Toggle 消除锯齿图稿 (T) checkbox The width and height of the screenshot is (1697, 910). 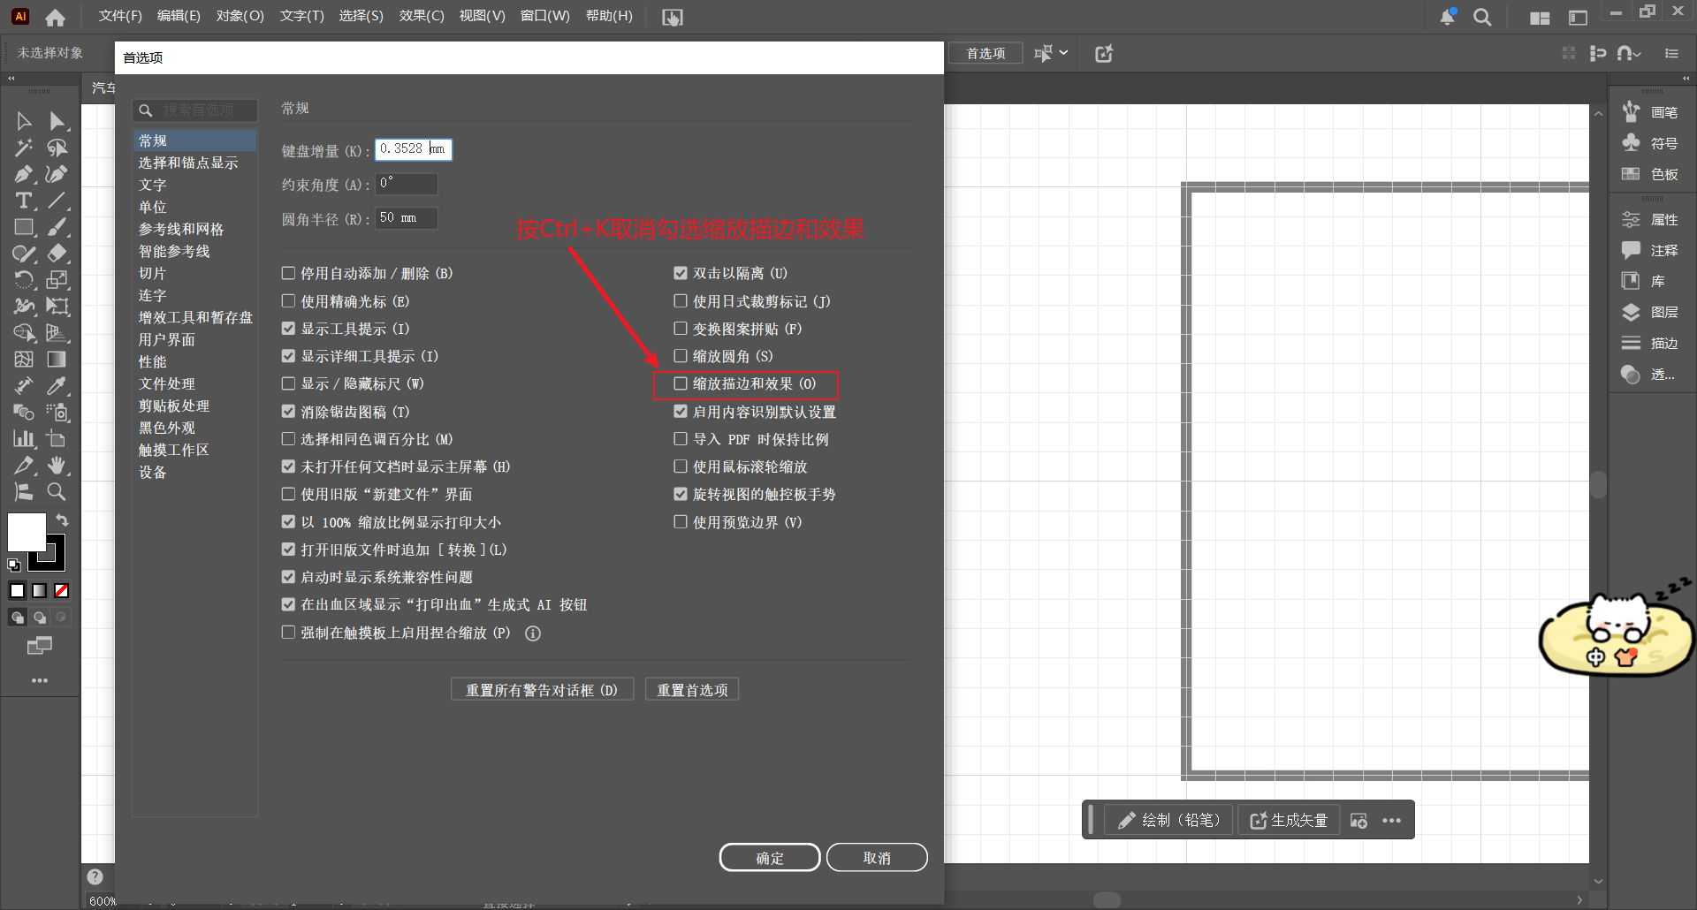click(288, 412)
